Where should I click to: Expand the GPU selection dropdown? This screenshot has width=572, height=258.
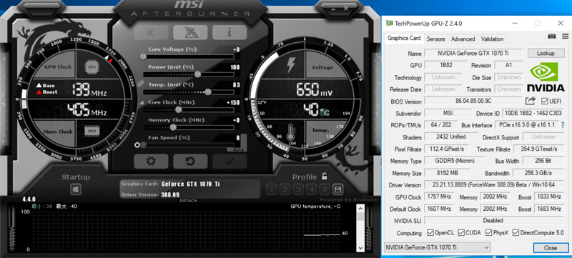click(x=437, y=247)
